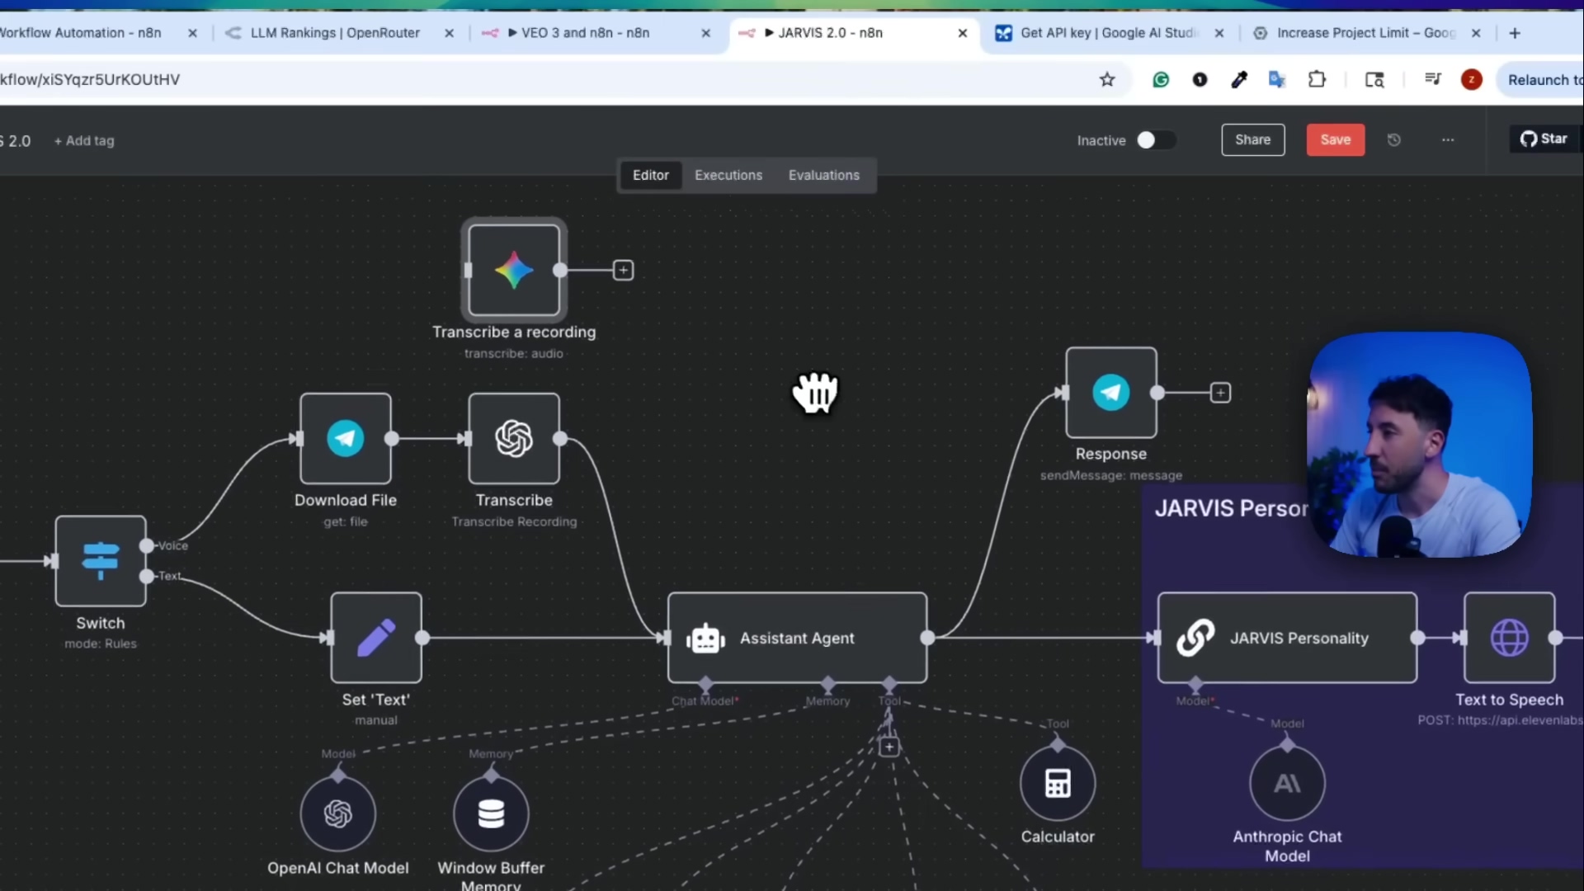
Task: Open the Transcribe OpenAI node
Action: click(x=513, y=438)
